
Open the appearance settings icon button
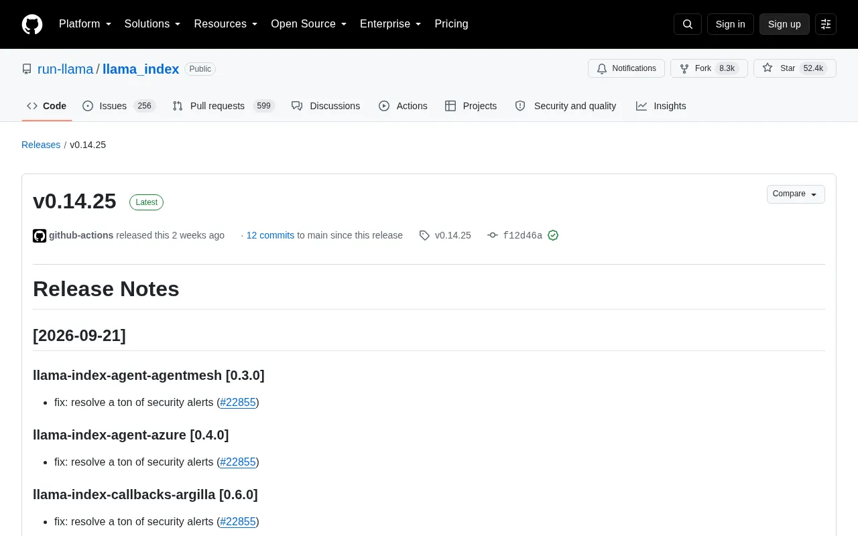(826, 24)
